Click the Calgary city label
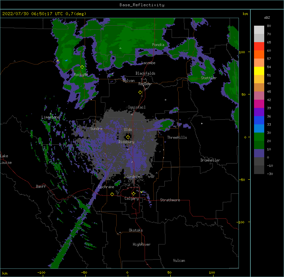284x277 pixels. pos(131,198)
